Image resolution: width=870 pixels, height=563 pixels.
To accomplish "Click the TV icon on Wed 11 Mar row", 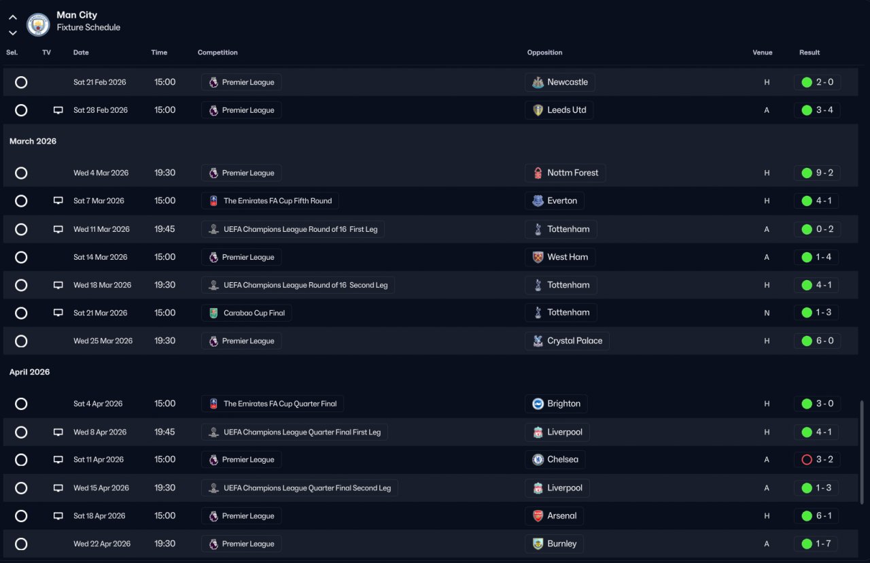I will [58, 229].
